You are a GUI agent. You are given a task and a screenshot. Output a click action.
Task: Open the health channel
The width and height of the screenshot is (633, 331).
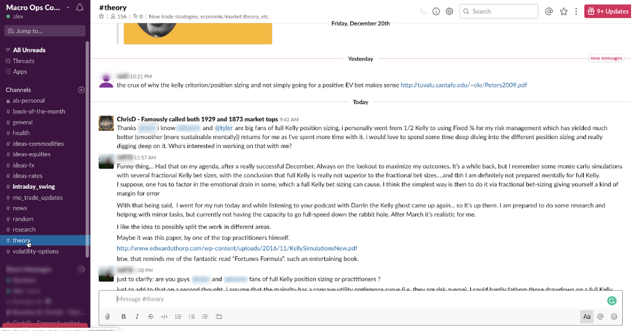[x=21, y=133]
